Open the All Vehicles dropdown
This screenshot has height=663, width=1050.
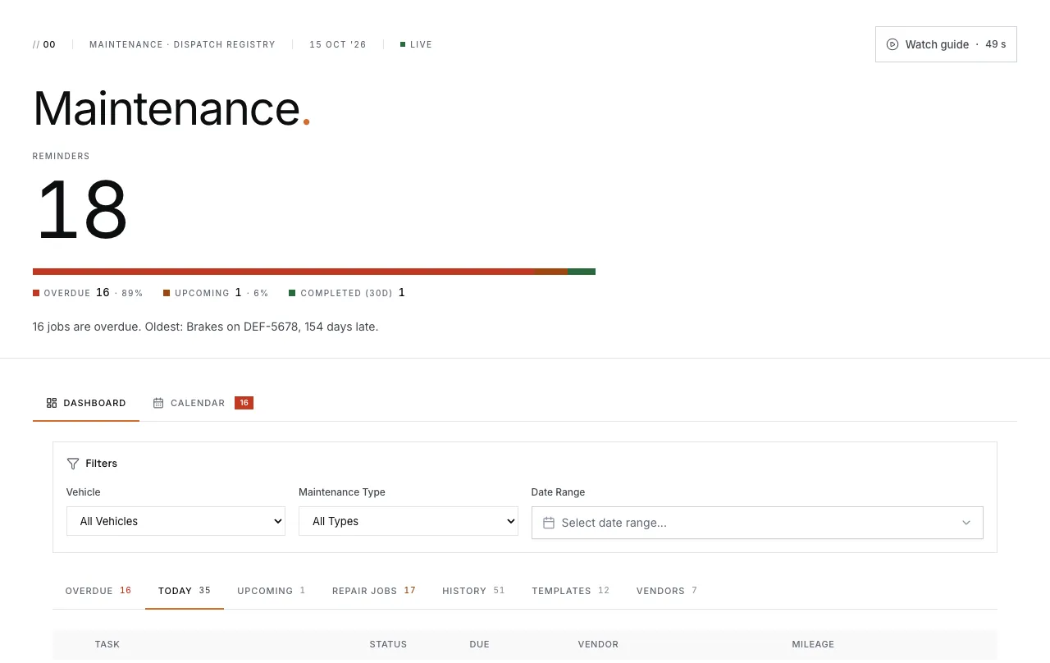point(176,521)
